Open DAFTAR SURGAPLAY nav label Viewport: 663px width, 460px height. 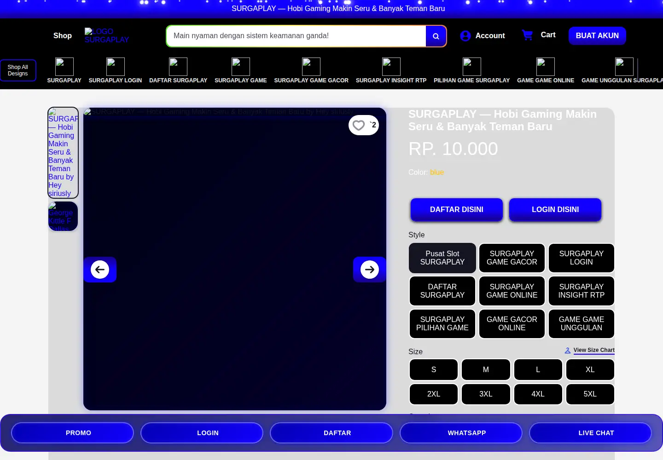[178, 80]
